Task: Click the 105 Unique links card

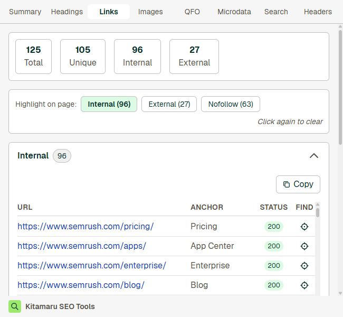Action: 83,57
